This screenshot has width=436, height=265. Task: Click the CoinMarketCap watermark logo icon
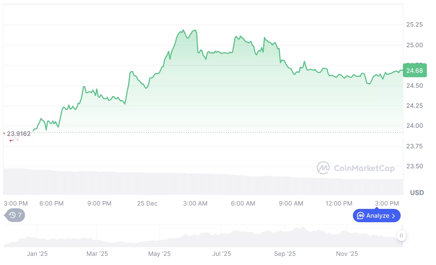coord(323,168)
